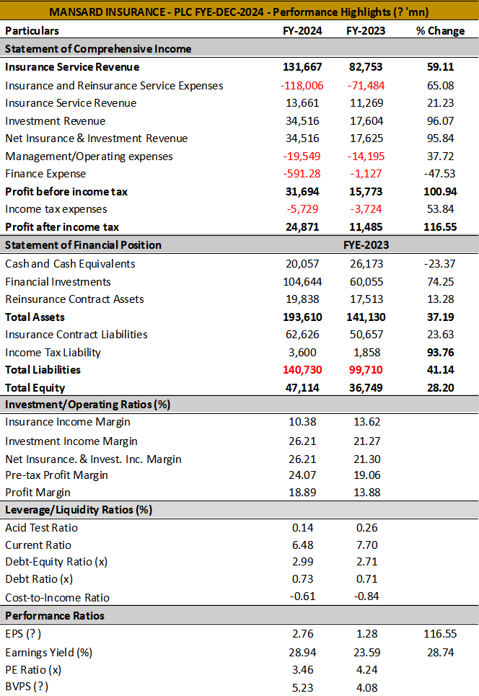
Task: Click the Current Ratio row label
Action: click(x=38, y=545)
